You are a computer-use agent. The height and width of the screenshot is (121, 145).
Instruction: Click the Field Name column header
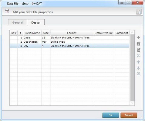point(32,33)
